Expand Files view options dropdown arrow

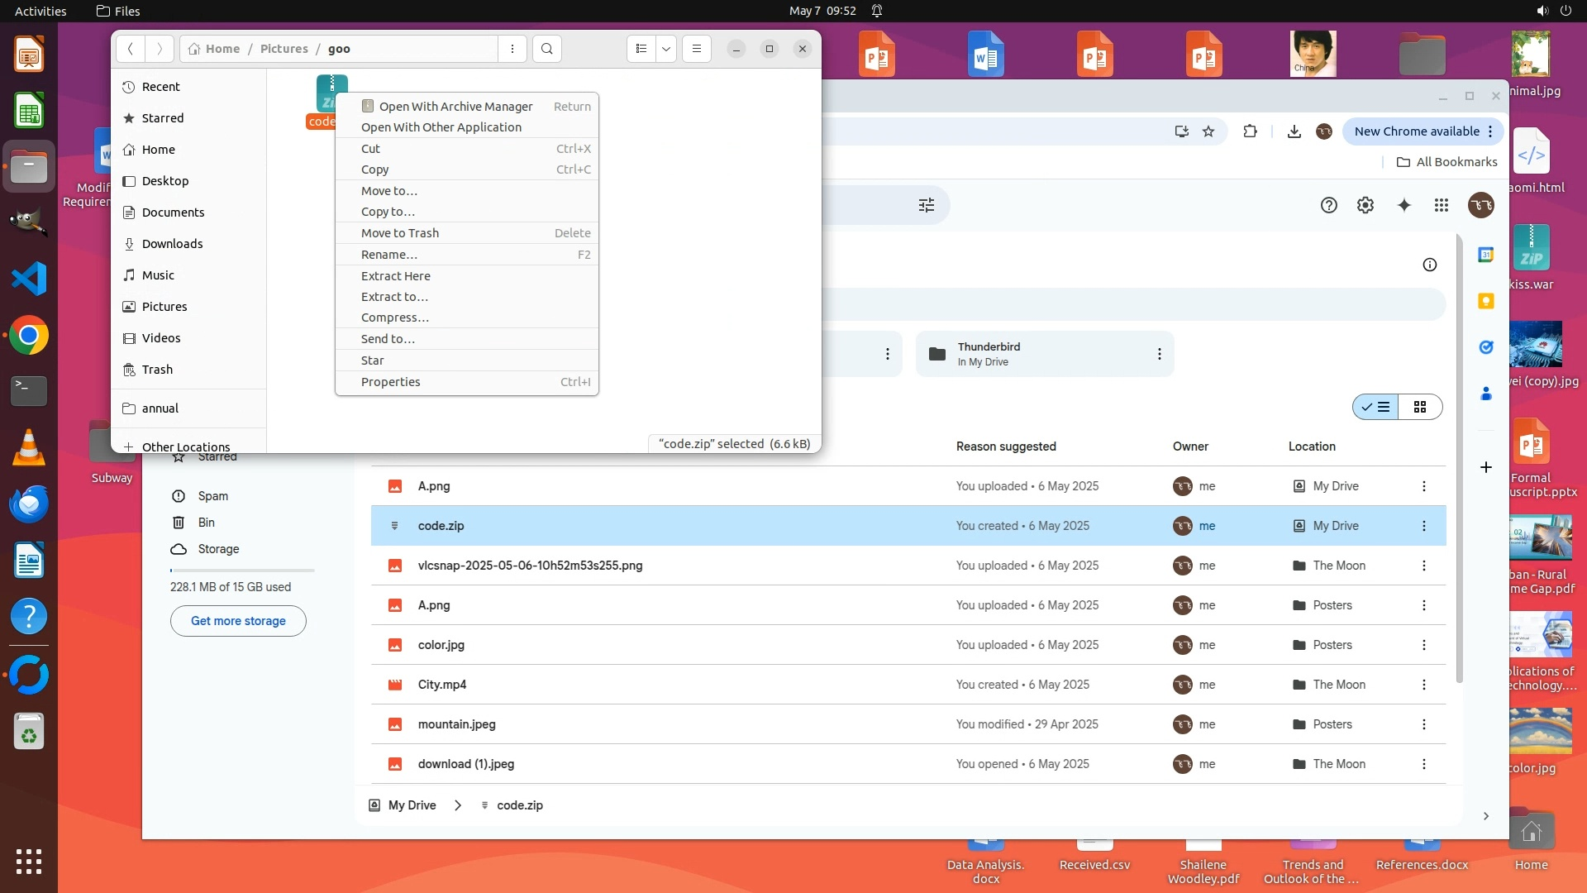pyautogui.click(x=666, y=49)
